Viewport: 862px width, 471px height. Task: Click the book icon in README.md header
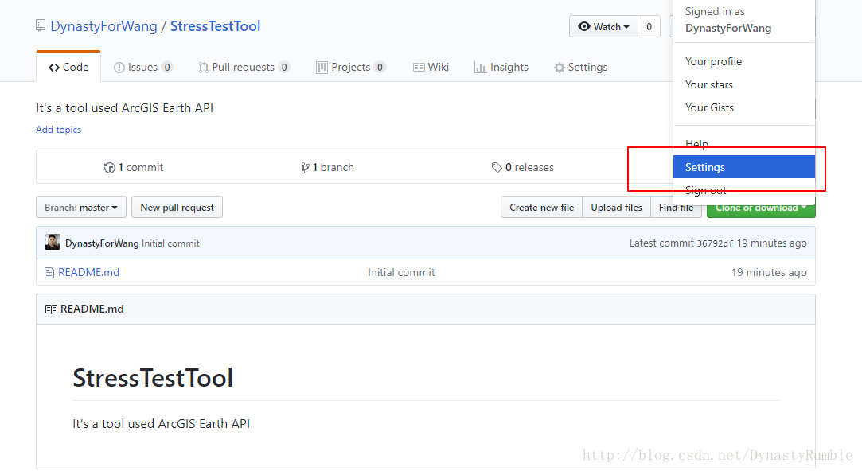pyautogui.click(x=51, y=309)
